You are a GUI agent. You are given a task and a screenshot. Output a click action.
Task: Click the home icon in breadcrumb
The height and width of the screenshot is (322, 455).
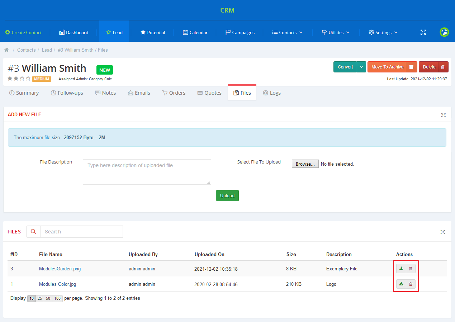6,50
